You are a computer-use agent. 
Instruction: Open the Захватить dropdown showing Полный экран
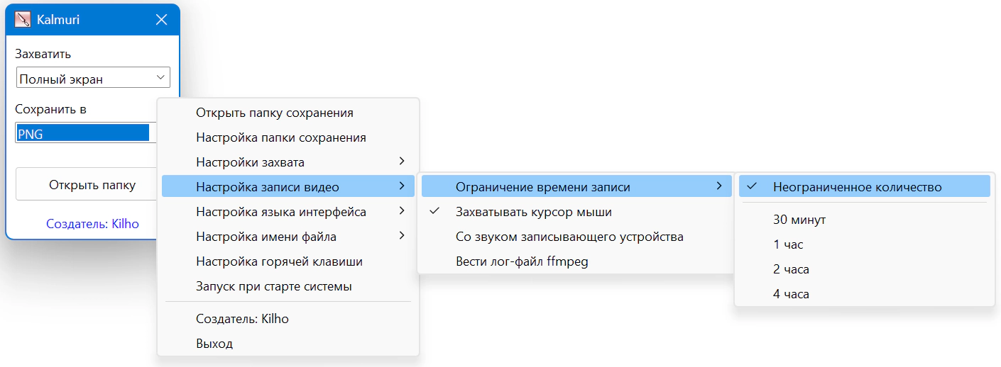pyautogui.click(x=93, y=78)
